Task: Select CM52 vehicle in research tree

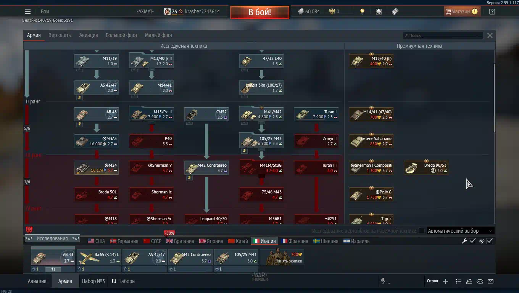Action: tap(206, 114)
